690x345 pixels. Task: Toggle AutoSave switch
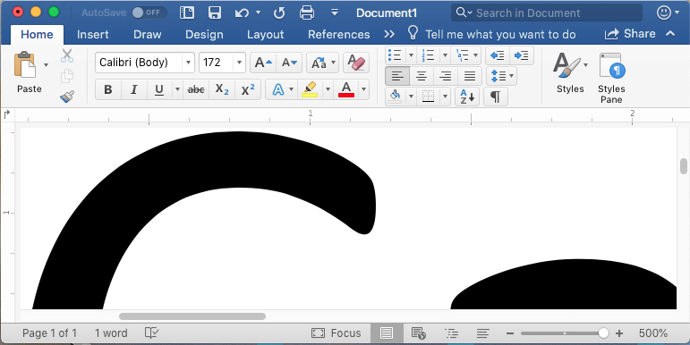pyautogui.click(x=149, y=13)
